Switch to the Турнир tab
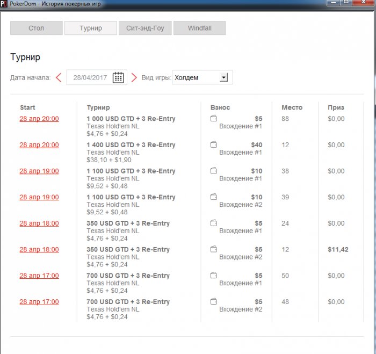The image size is (376, 354). click(91, 28)
